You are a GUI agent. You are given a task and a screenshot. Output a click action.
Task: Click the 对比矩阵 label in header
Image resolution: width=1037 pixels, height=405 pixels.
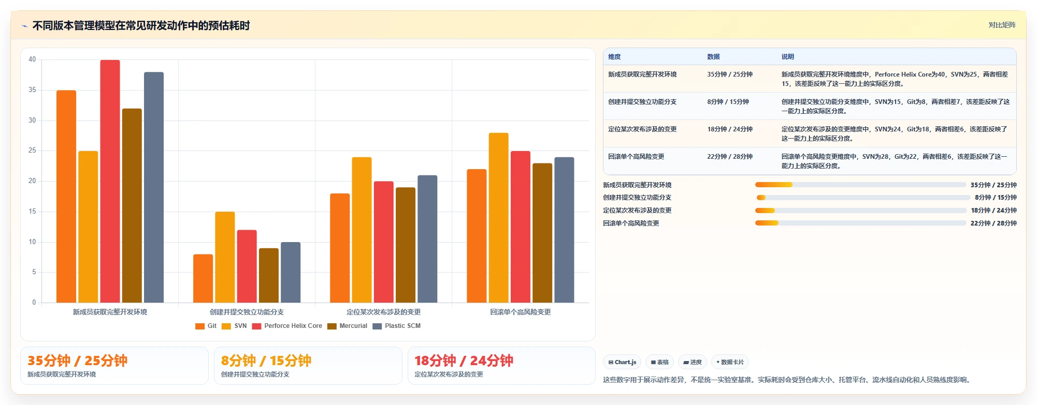[x=1002, y=25]
